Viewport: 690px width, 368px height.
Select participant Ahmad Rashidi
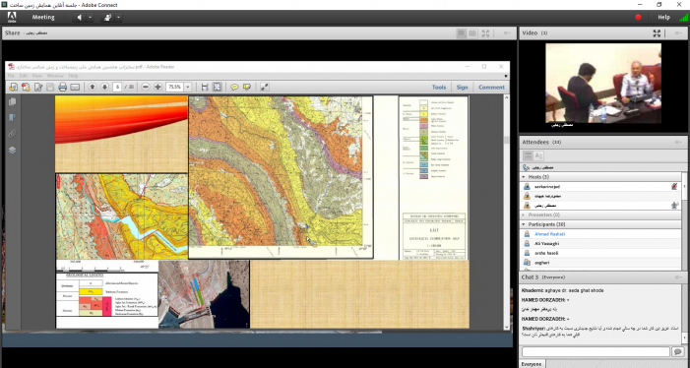(601, 234)
